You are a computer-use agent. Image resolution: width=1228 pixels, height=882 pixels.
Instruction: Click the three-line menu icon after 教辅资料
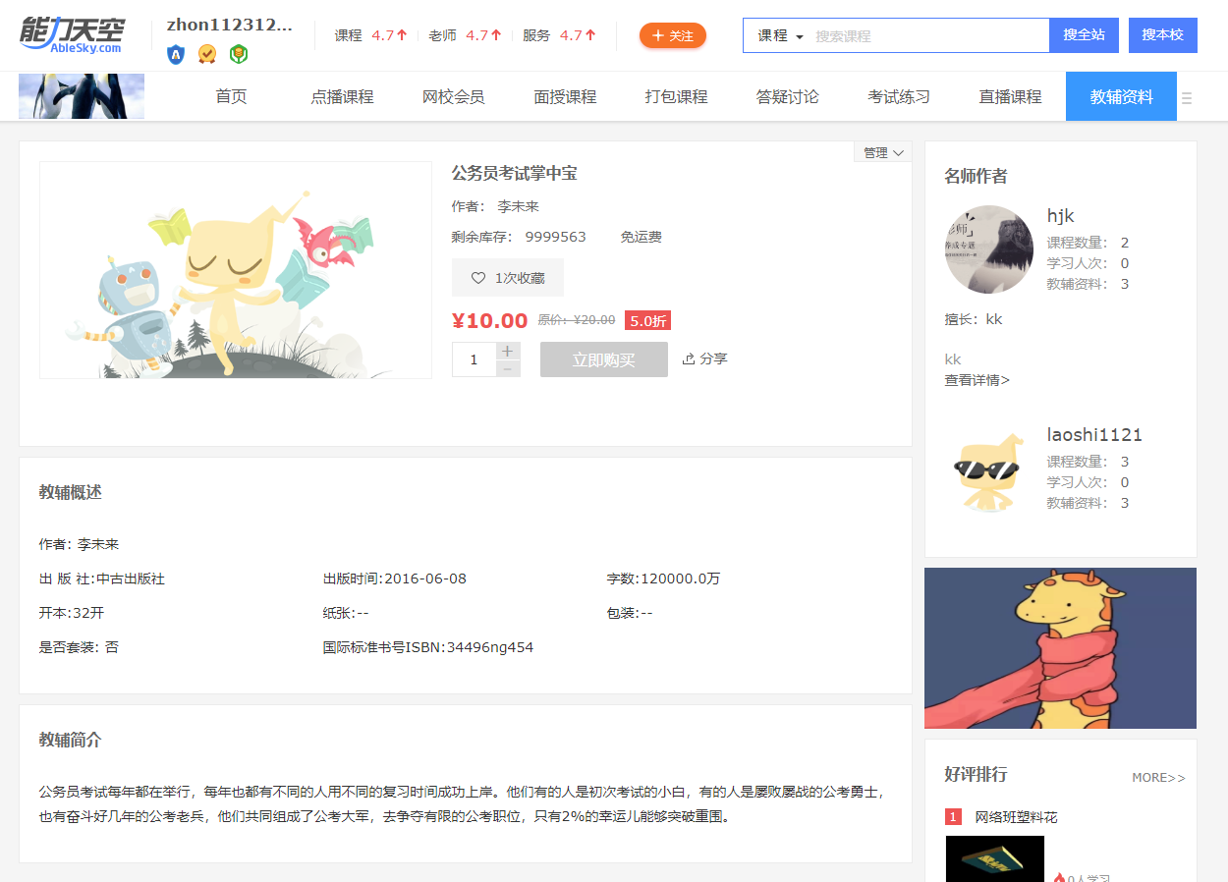tap(1187, 98)
